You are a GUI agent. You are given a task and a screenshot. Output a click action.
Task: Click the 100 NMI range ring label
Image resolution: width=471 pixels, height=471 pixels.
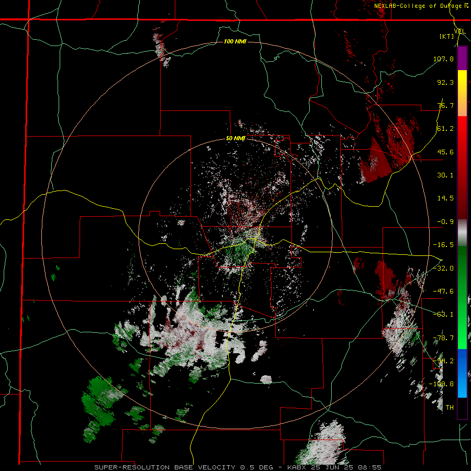(x=235, y=41)
